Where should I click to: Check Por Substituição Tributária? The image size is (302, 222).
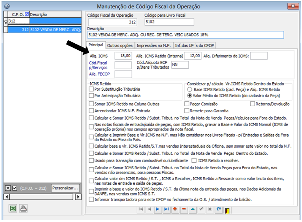coord(91,89)
